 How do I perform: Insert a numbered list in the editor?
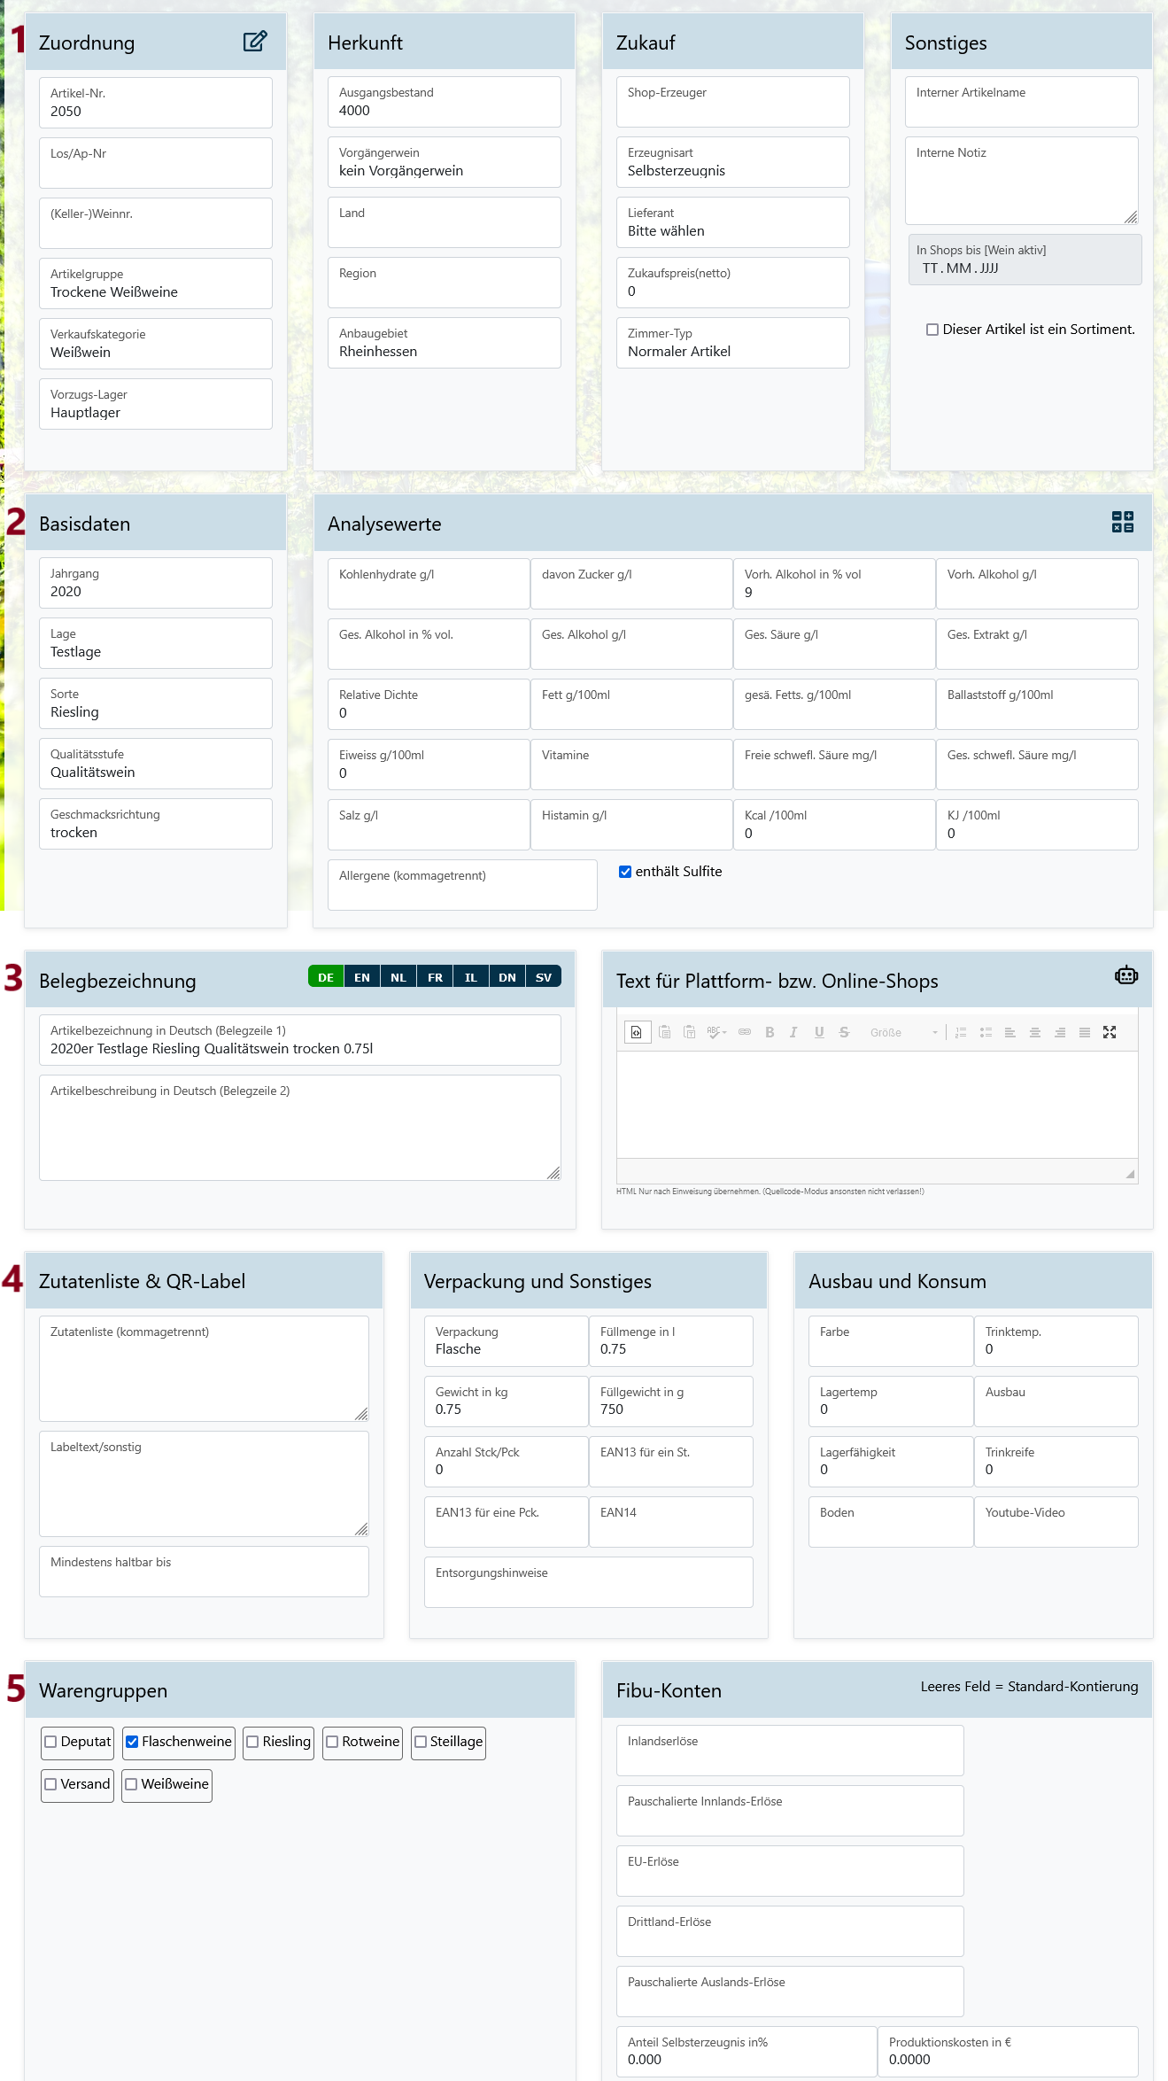pyautogui.click(x=961, y=1032)
